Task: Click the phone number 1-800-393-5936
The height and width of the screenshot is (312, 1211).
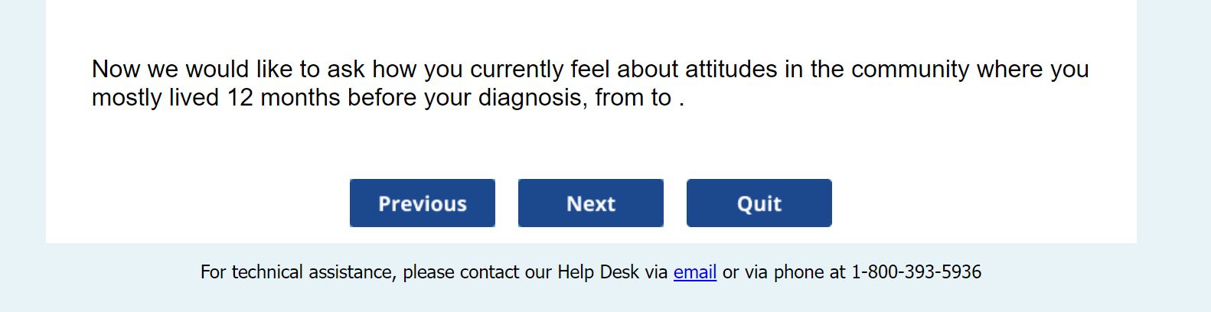Action: click(x=916, y=272)
